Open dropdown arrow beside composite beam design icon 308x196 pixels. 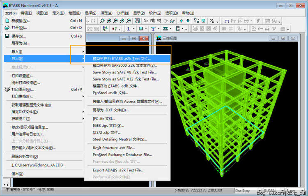pos(158,29)
